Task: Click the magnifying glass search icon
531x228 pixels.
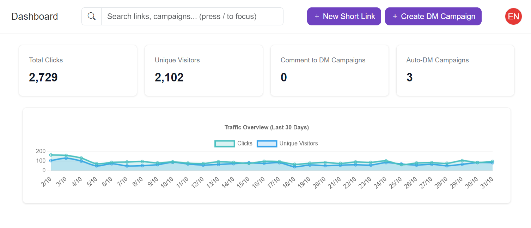Action: (x=92, y=17)
